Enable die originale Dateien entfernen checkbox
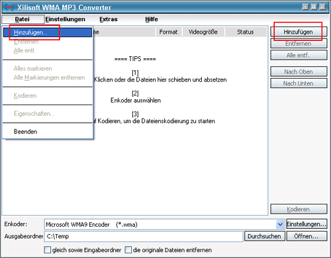Viewport: 331px width, 258px height. point(128,250)
